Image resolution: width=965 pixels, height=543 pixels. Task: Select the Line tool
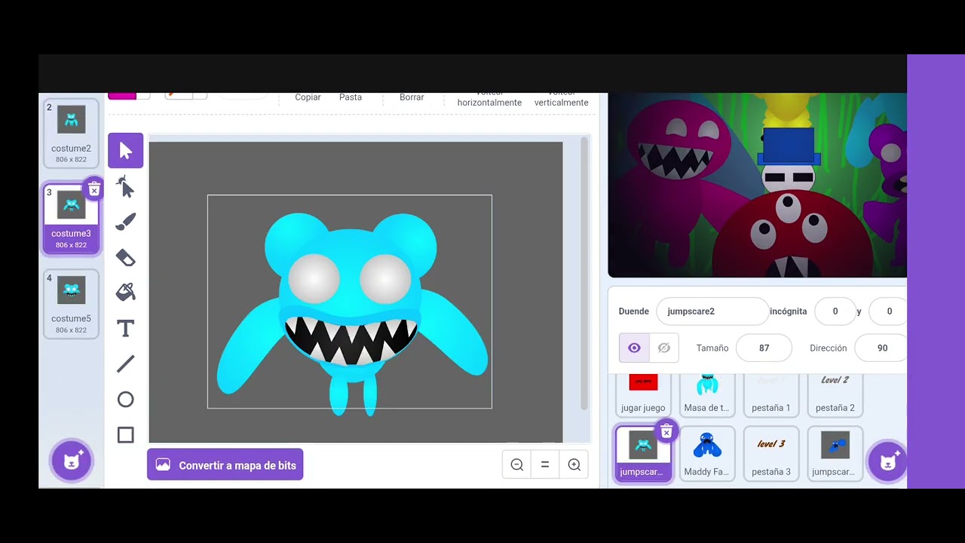tap(125, 364)
